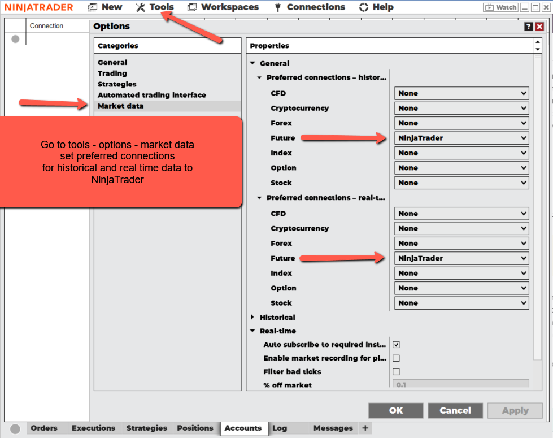
Task: Add a new tab with plus icon
Action: tap(365, 428)
